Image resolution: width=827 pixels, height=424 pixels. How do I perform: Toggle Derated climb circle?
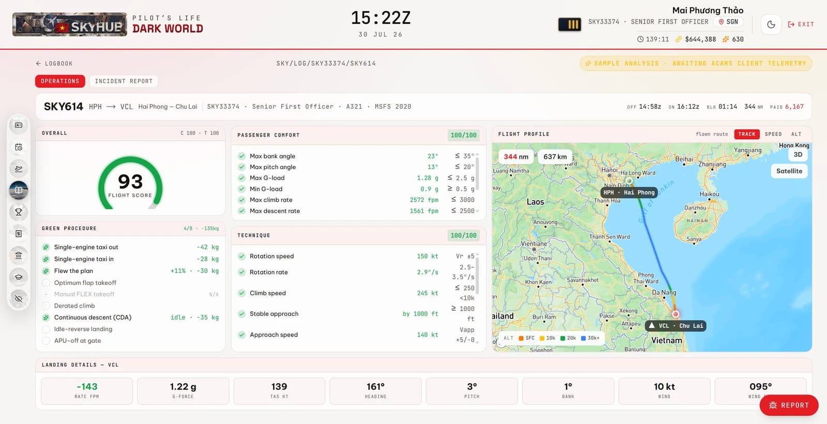(46, 306)
